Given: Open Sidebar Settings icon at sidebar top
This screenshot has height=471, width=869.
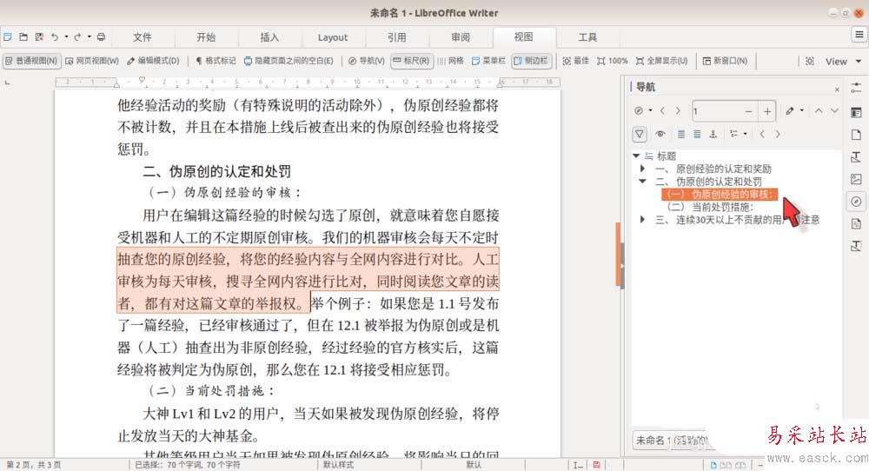Looking at the screenshot, I should tap(856, 88).
